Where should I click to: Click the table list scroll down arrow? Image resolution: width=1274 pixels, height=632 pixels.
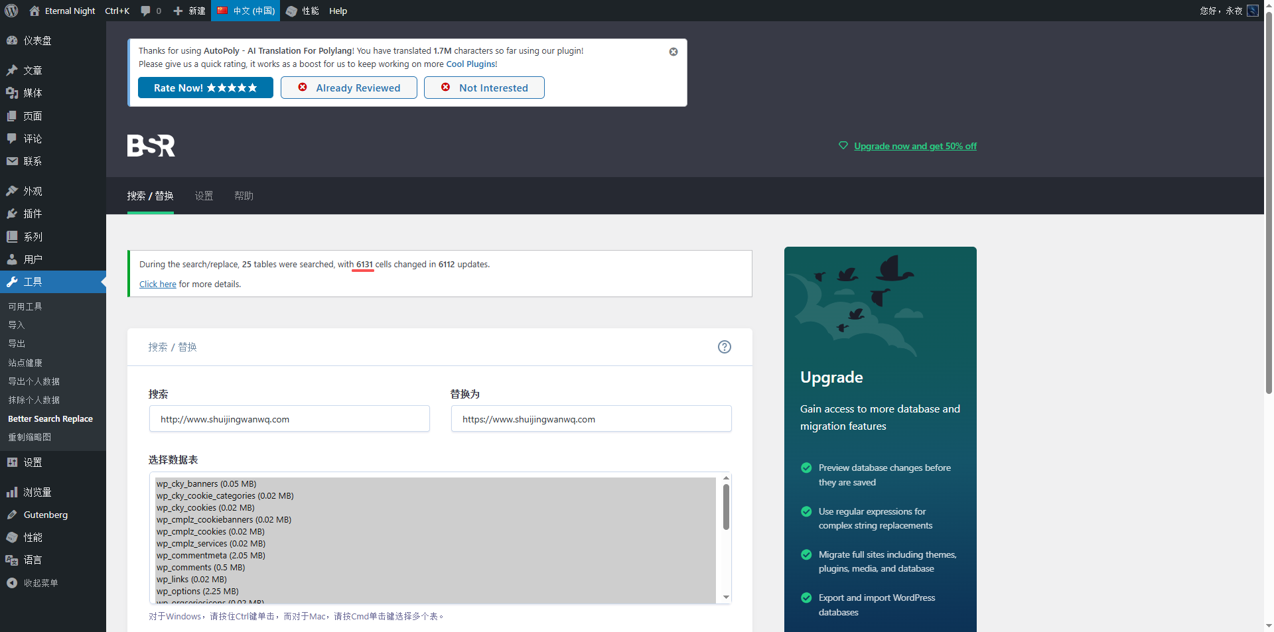[x=726, y=598]
